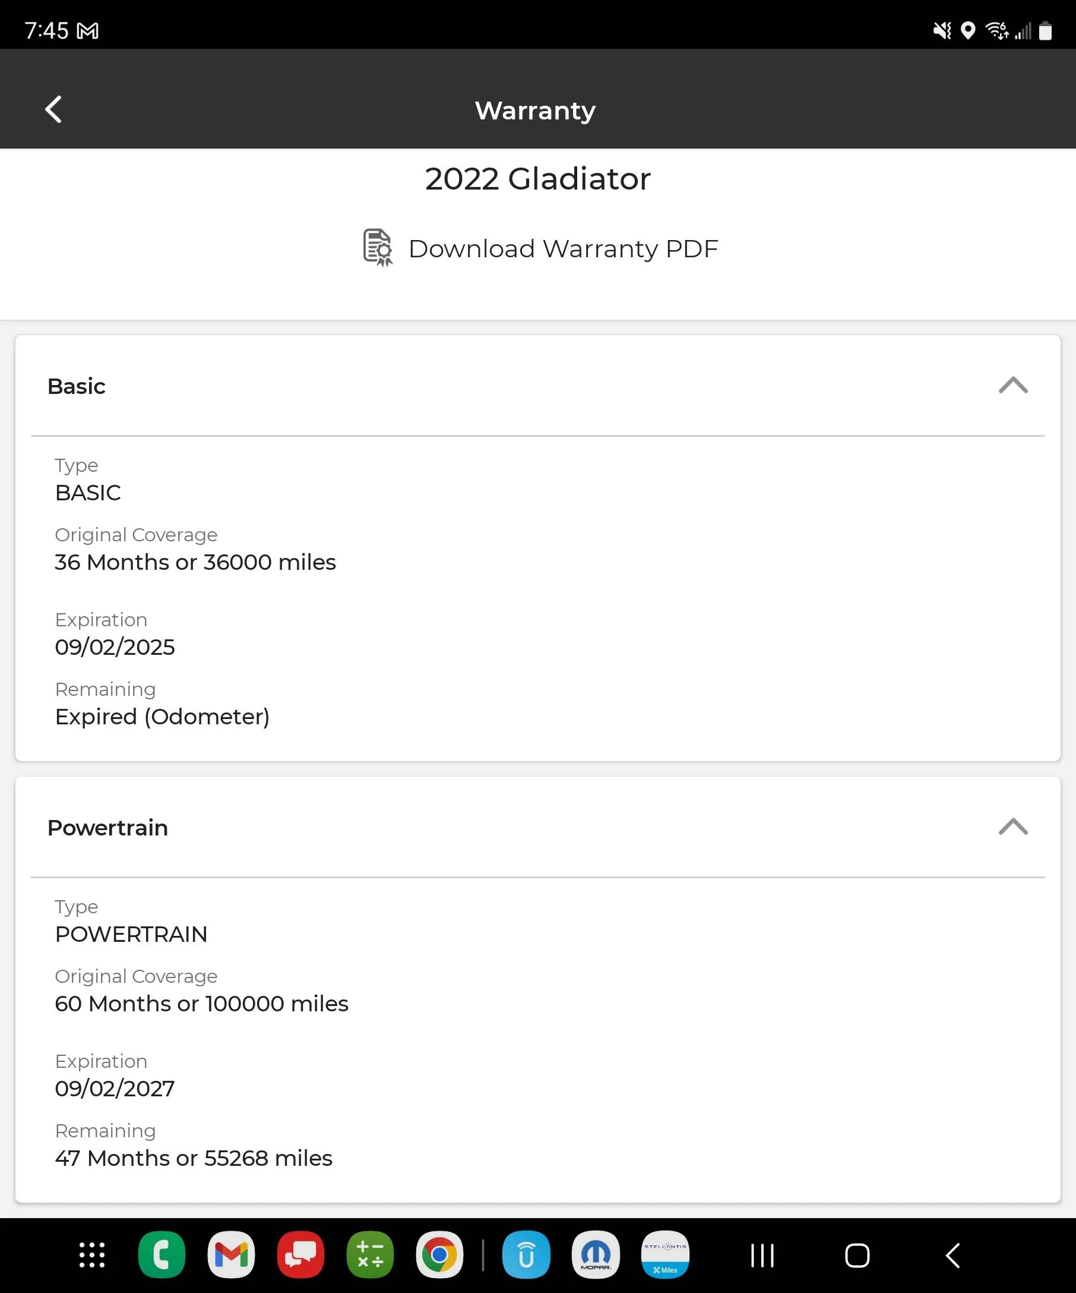The width and height of the screenshot is (1076, 1293).
Task: Tap the home navigation button
Action: [857, 1255]
